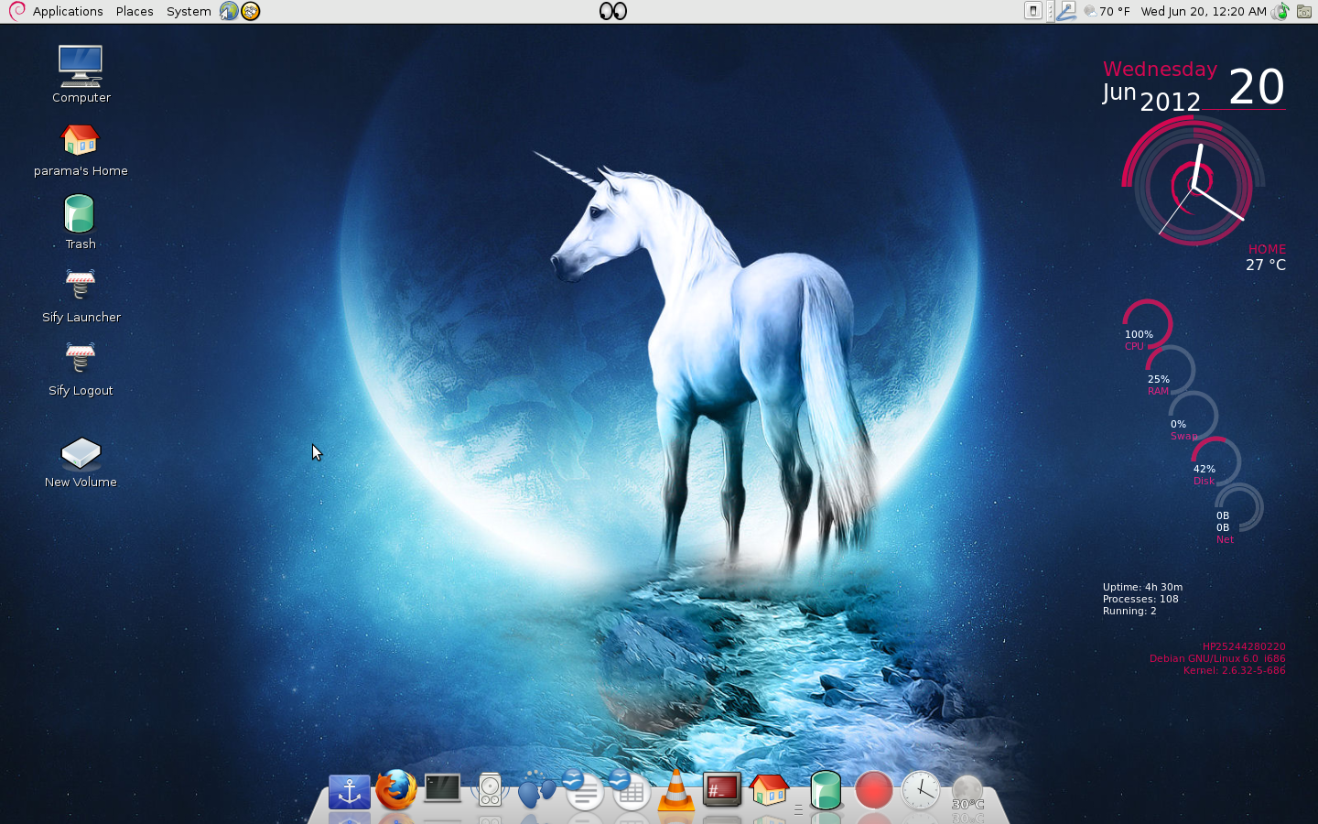Viewport: 1318px width, 824px height.
Task: Open the Places menu
Action: (135, 11)
